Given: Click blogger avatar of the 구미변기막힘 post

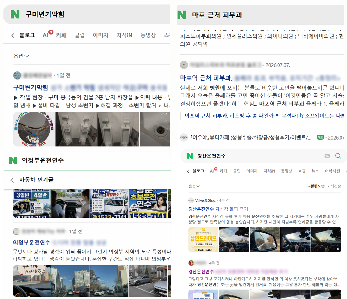Looking at the screenshot, I should point(17,75).
